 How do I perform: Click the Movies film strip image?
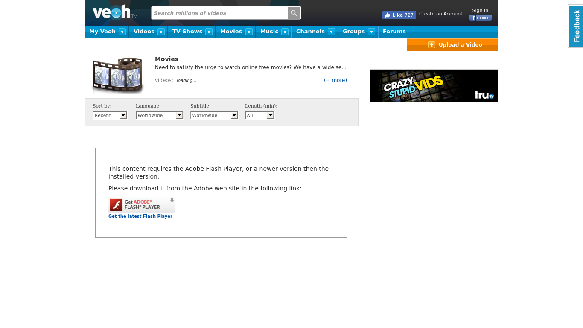pos(118,75)
